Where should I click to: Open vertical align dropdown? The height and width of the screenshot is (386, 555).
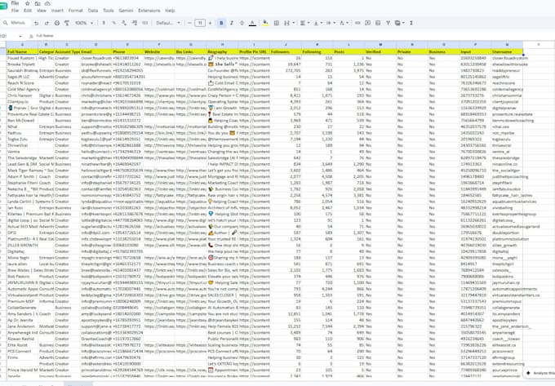[x=317, y=23]
